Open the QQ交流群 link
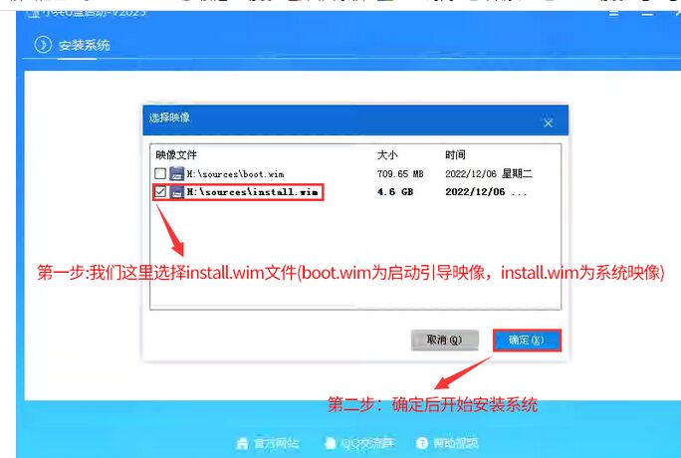This screenshot has width=681, height=458. (x=367, y=443)
